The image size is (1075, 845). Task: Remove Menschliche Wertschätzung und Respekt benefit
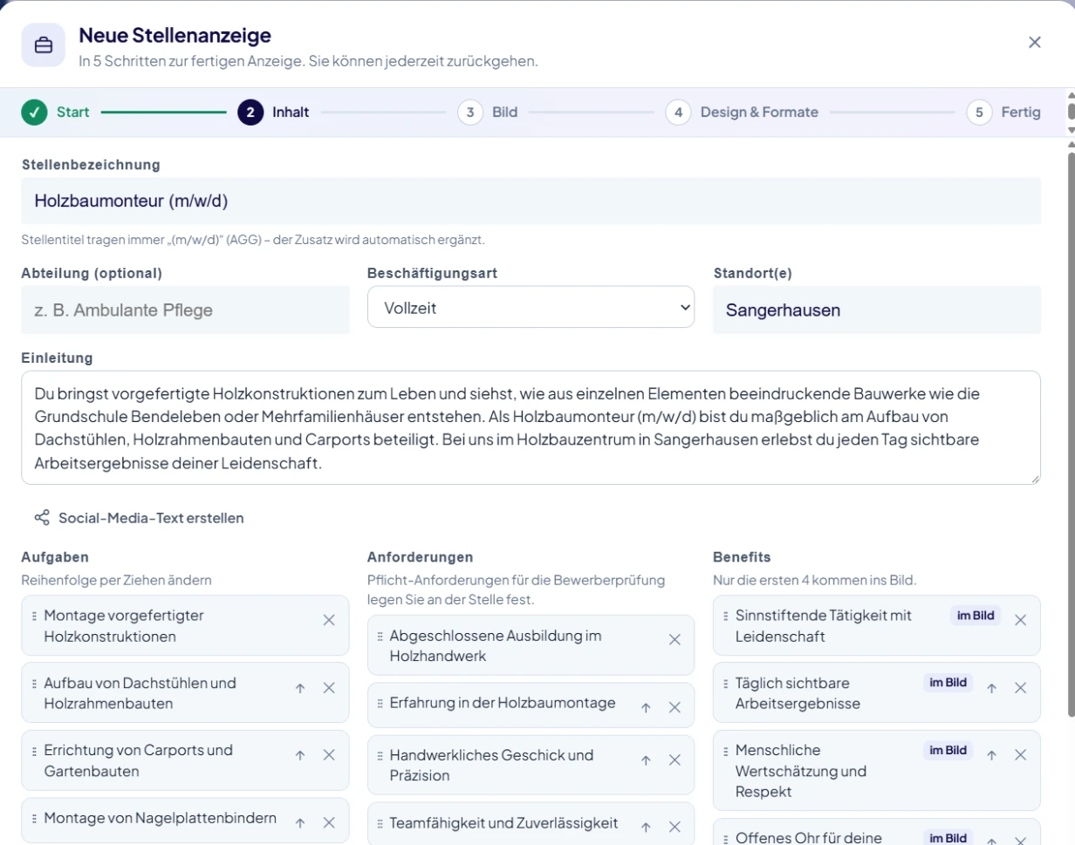click(1020, 755)
